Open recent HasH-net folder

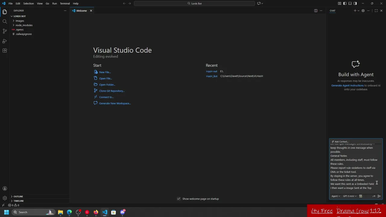click(x=211, y=71)
